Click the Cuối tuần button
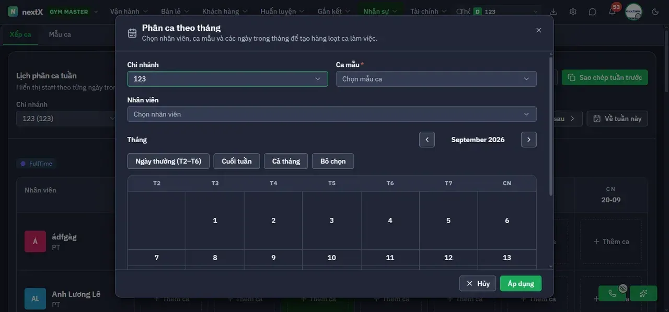Image resolution: width=669 pixels, height=312 pixels. pyautogui.click(x=237, y=161)
